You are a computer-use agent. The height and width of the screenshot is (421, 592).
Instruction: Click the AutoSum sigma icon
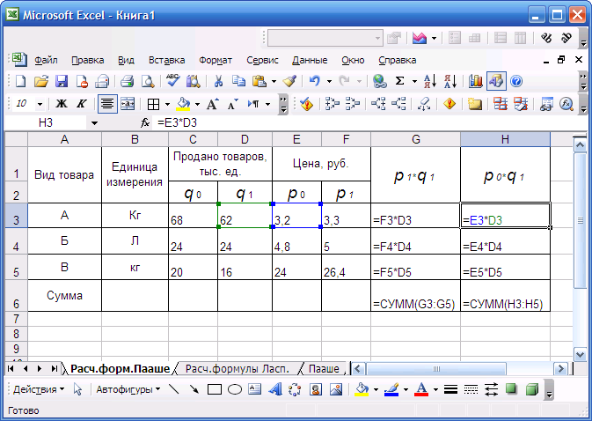click(400, 81)
